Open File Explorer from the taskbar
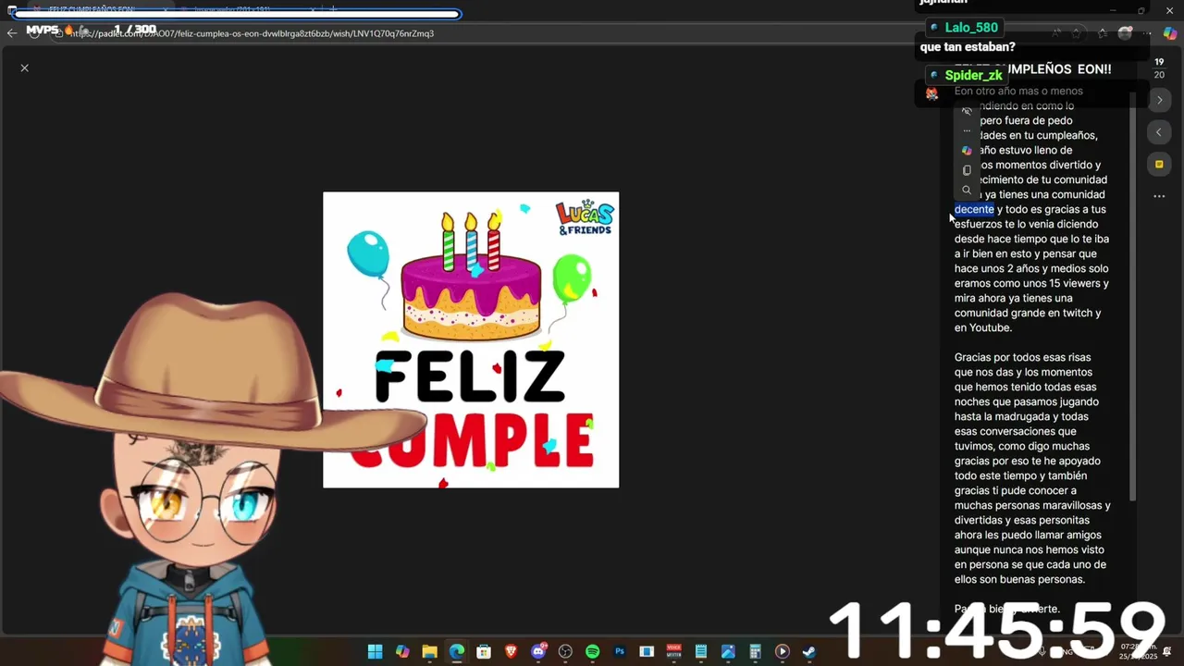This screenshot has width=1184, height=666. click(429, 651)
